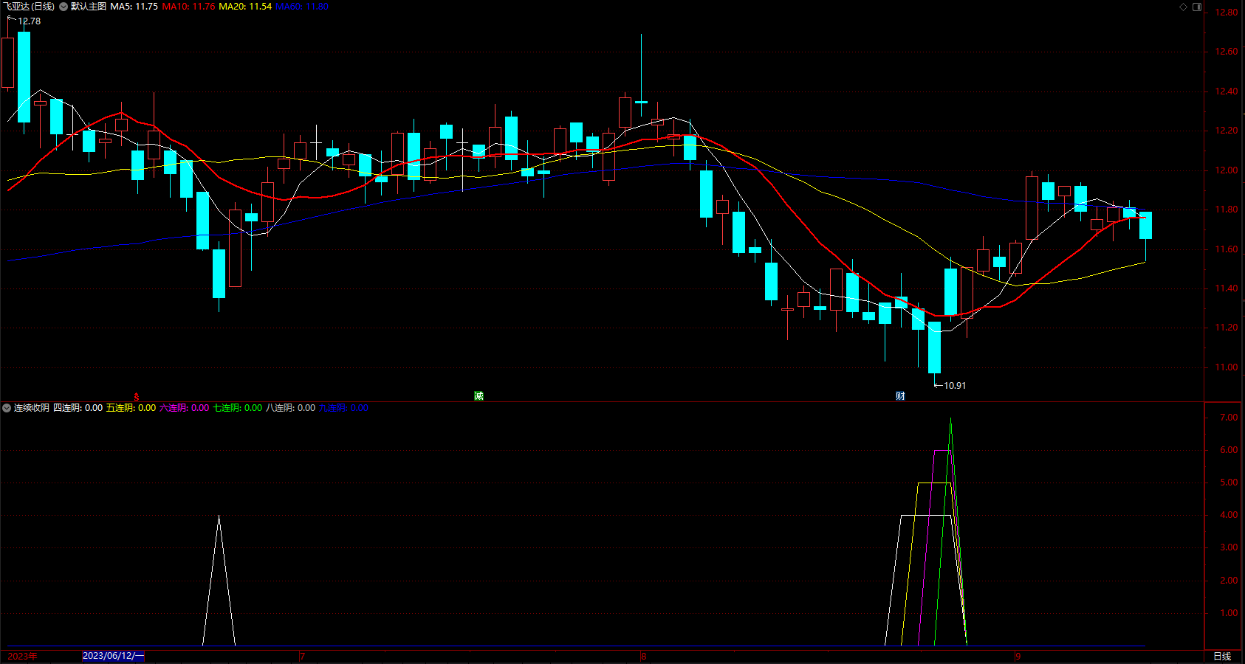Click the 2023年 label on the time axis
Screen dimensions: 1245x664
coord(22,656)
